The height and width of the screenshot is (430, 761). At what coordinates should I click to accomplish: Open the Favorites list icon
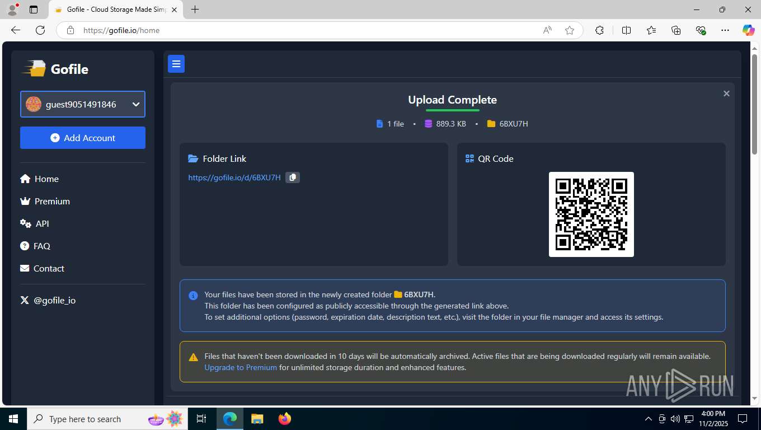[x=651, y=30]
